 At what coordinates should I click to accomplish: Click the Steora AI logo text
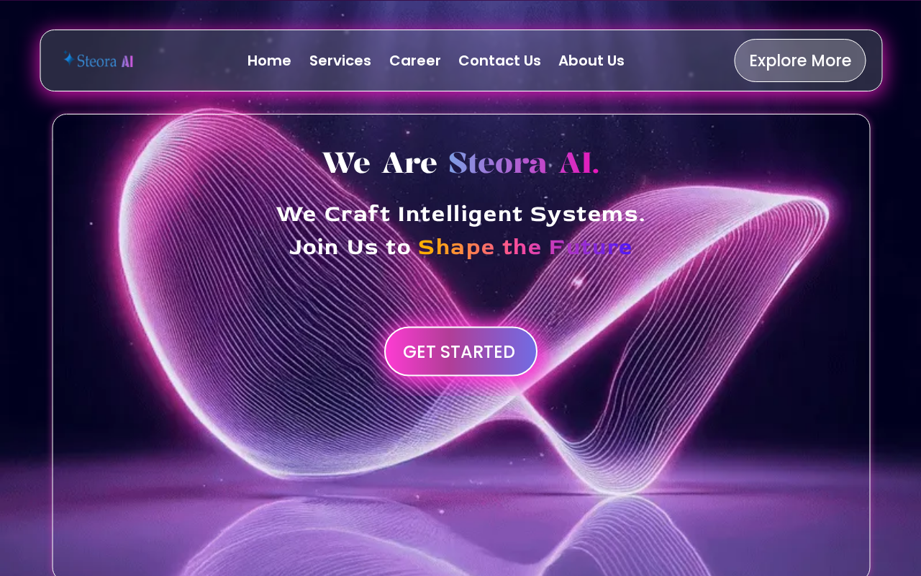(x=99, y=60)
